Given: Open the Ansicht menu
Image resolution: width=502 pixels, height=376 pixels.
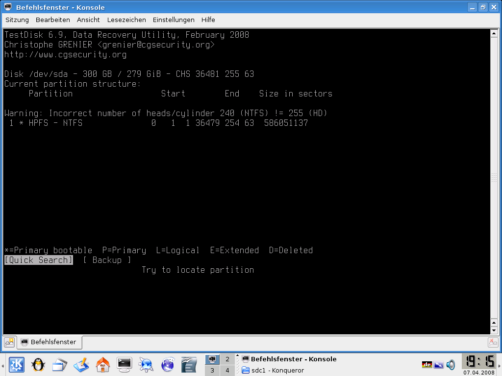Looking at the screenshot, I should [88, 20].
